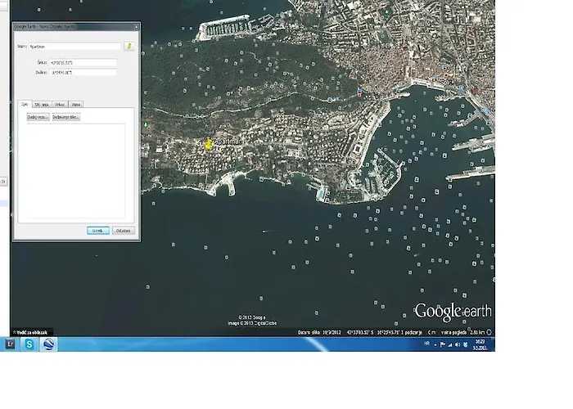Click the yellow Apartman pushpin on map
Viewport: 573px width, 409px height.
(209, 144)
